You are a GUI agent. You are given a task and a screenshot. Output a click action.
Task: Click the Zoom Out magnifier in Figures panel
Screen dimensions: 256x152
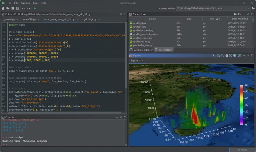(222, 55)
